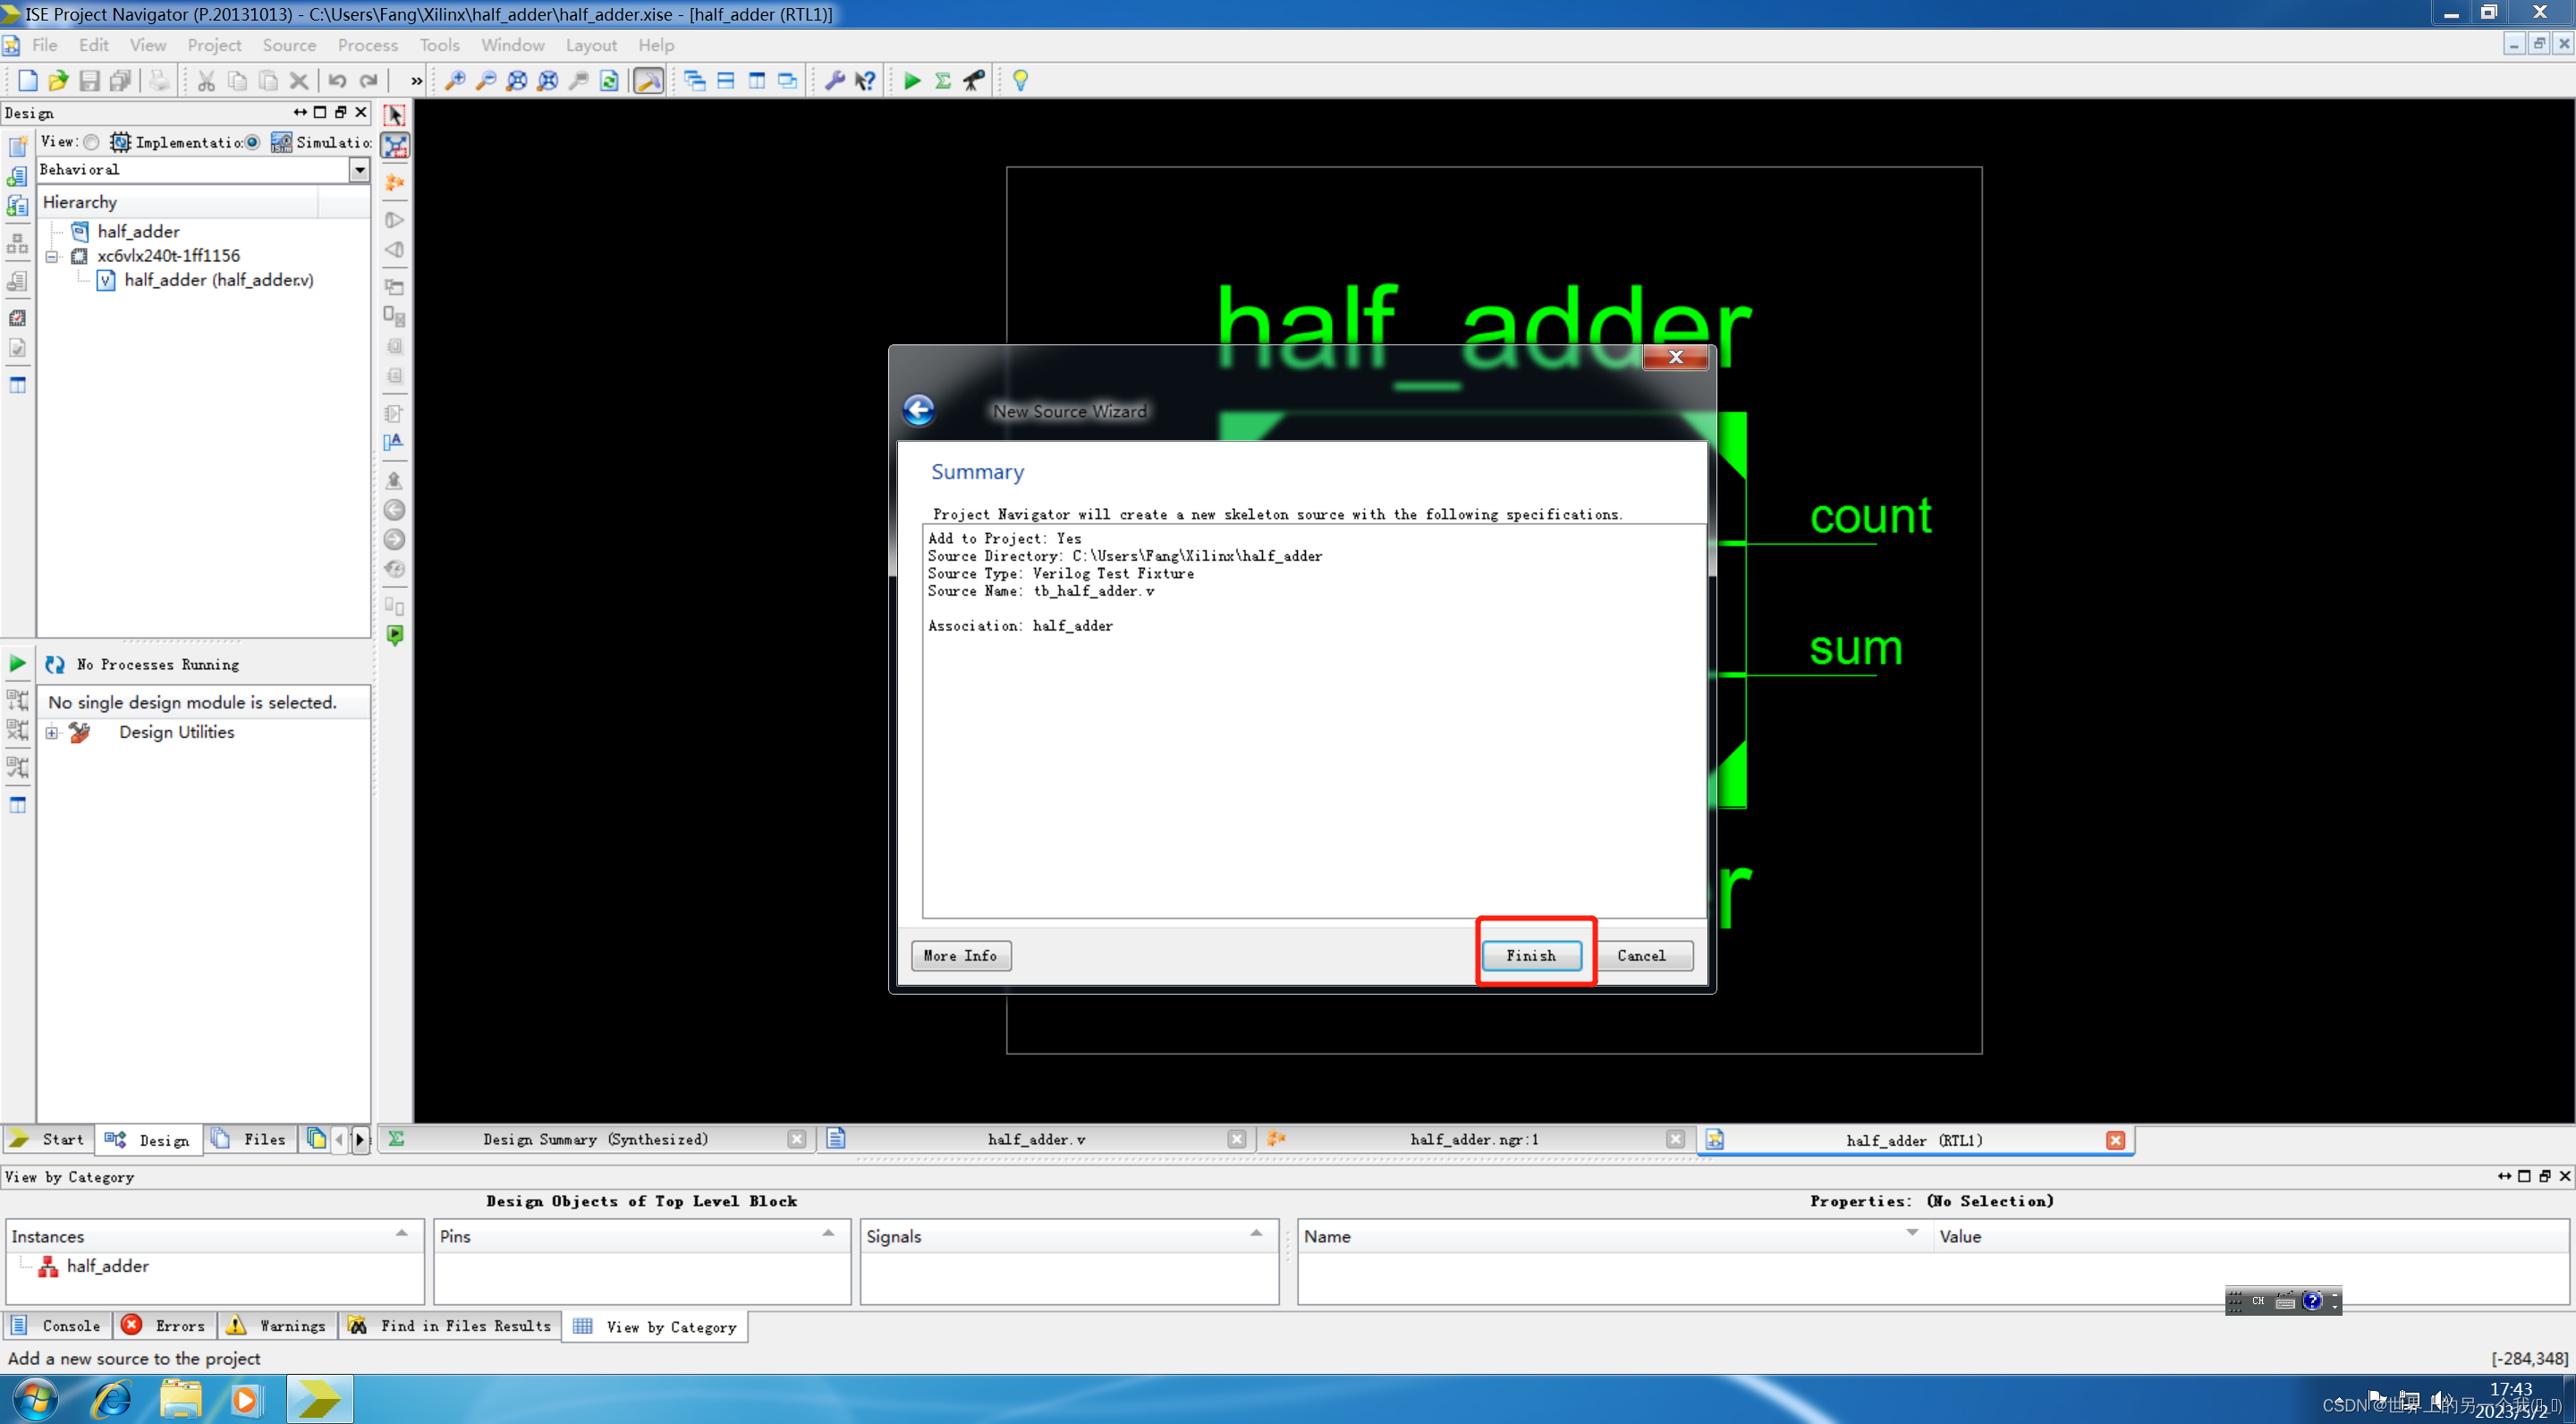Click the green Implement Top Module run icon

(x=911, y=81)
